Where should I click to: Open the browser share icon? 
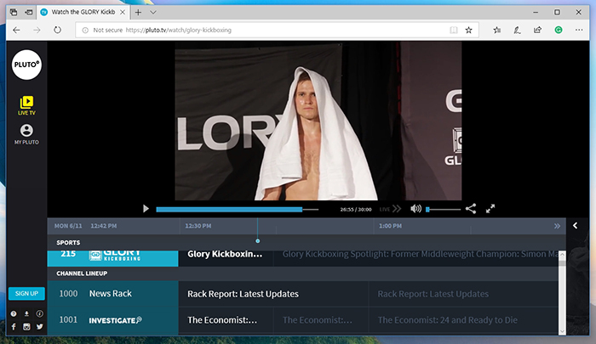(x=537, y=30)
